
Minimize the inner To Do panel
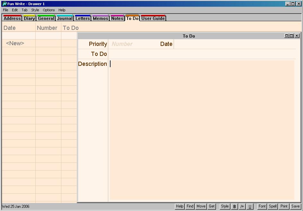[286, 36]
